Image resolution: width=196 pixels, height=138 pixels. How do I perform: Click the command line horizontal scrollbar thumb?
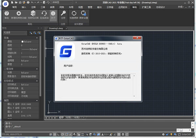pyautogui.click(x=181, y=130)
